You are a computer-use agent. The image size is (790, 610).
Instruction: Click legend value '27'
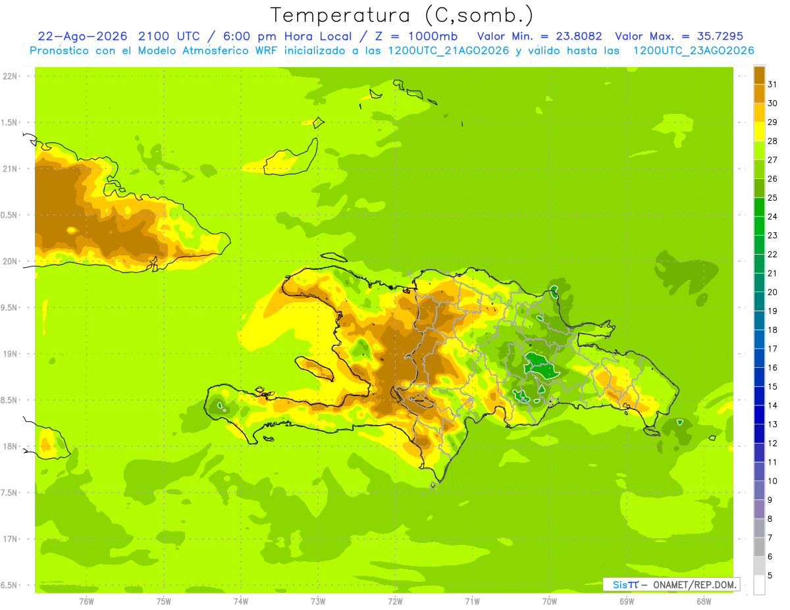(772, 160)
